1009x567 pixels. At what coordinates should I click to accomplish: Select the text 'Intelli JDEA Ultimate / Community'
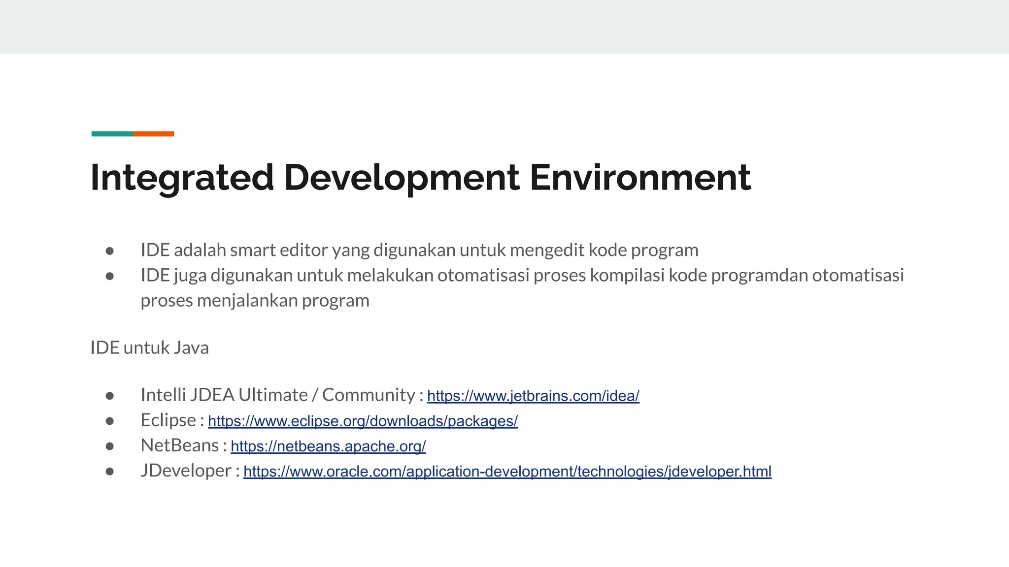[278, 395]
